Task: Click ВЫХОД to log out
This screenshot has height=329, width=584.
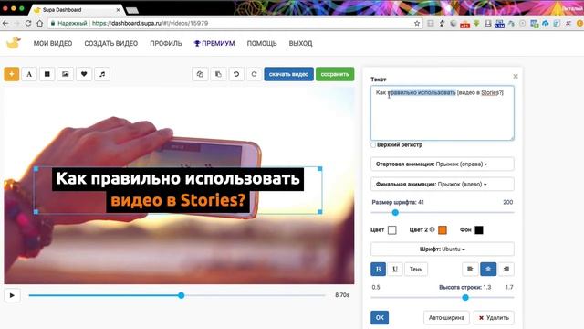Action: coord(300,43)
